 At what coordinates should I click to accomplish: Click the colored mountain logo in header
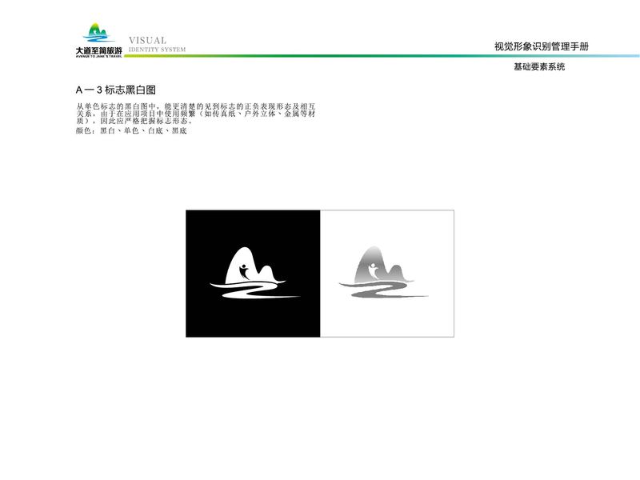click(x=98, y=33)
